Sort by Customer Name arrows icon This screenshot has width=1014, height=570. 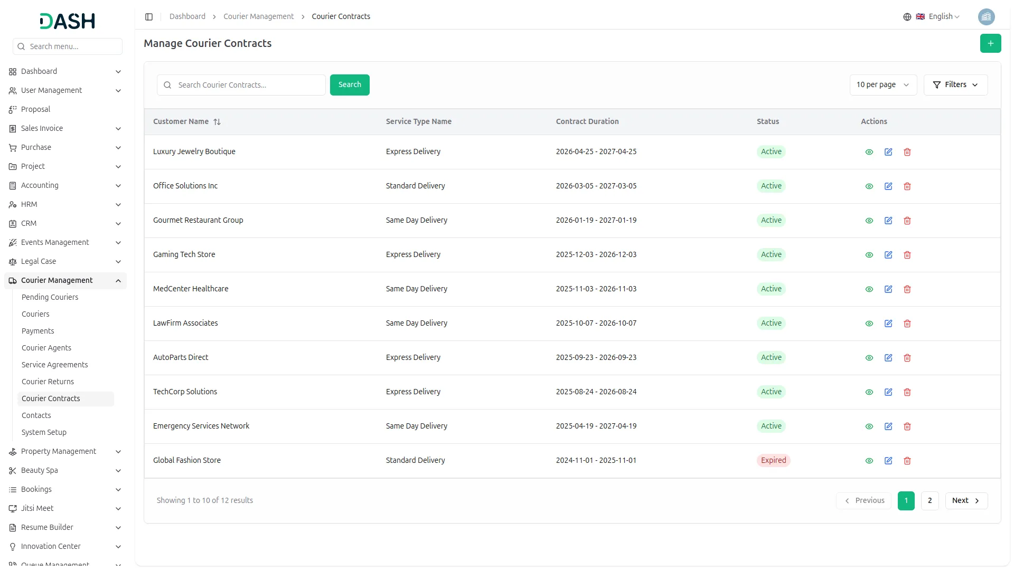pos(217,122)
